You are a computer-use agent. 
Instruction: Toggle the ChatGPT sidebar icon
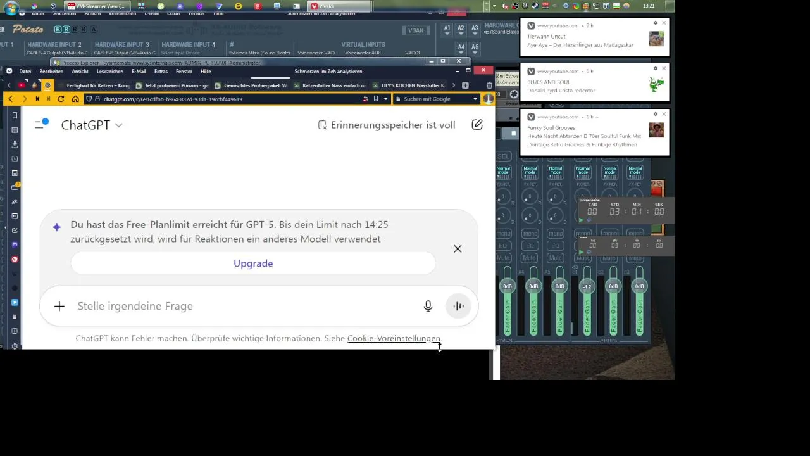tap(41, 124)
